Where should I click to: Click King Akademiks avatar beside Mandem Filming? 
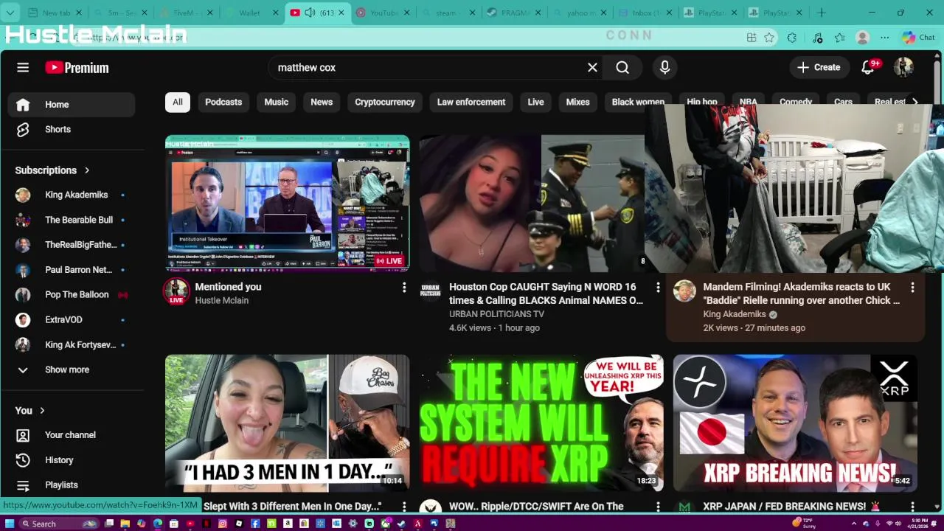pos(684,291)
